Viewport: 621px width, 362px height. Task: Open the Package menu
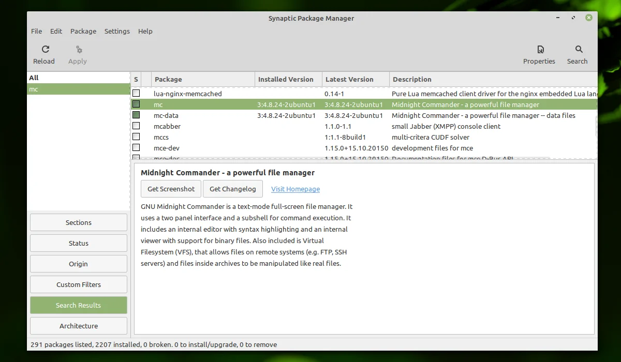tap(83, 31)
